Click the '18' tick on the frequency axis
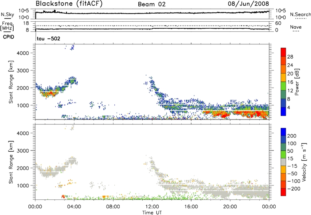The height and width of the screenshot is (215, 311). click(26, 23)
